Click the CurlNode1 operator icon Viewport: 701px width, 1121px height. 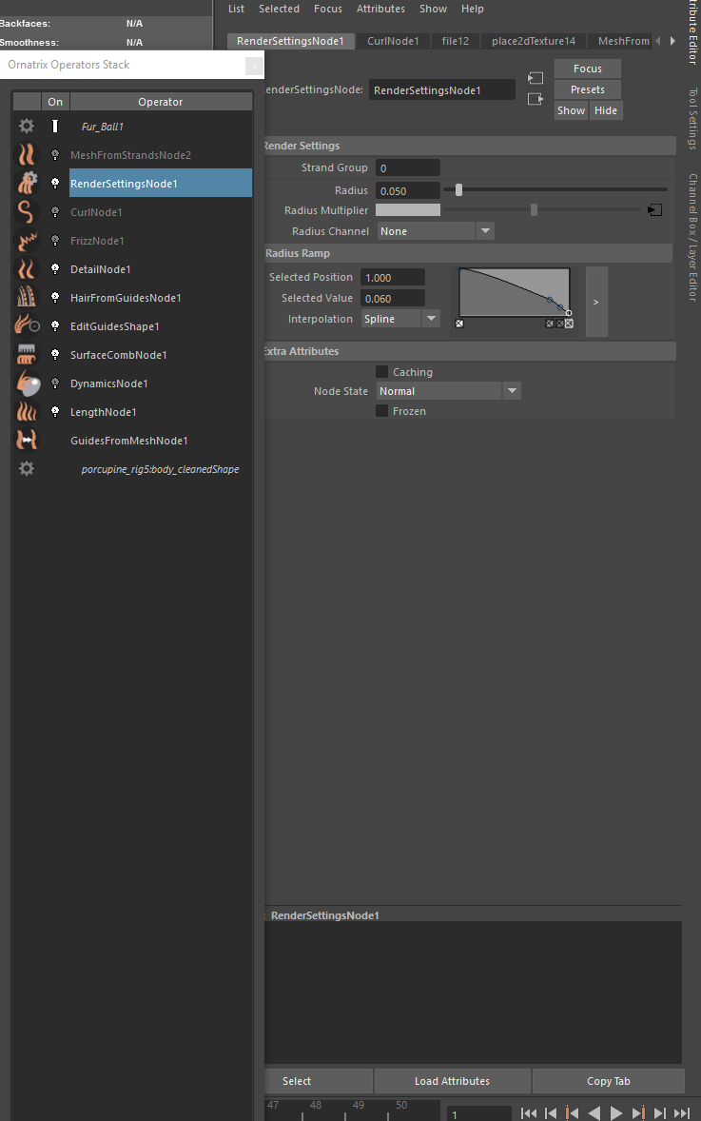tap(27, 212)
